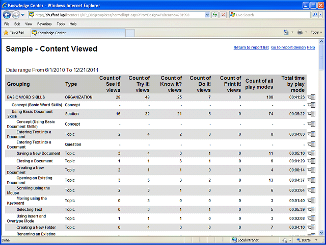
Task: Click Return to report list link
Action: pos(251,47)
